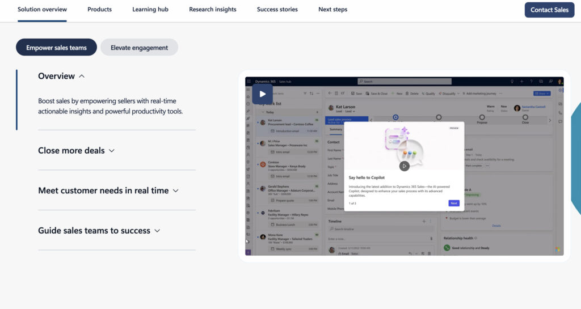This screenshot has height=309, width=581.
Task: Click the Delete command in preview toolbar
Action: point(412,94)
